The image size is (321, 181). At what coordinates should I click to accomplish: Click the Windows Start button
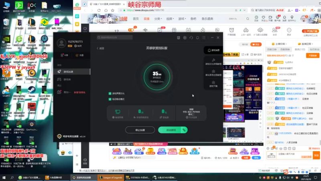4,178
